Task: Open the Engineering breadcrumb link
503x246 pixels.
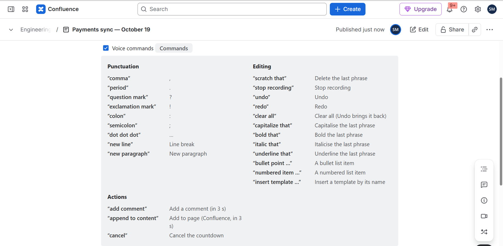Action: [x=36, y=30]
